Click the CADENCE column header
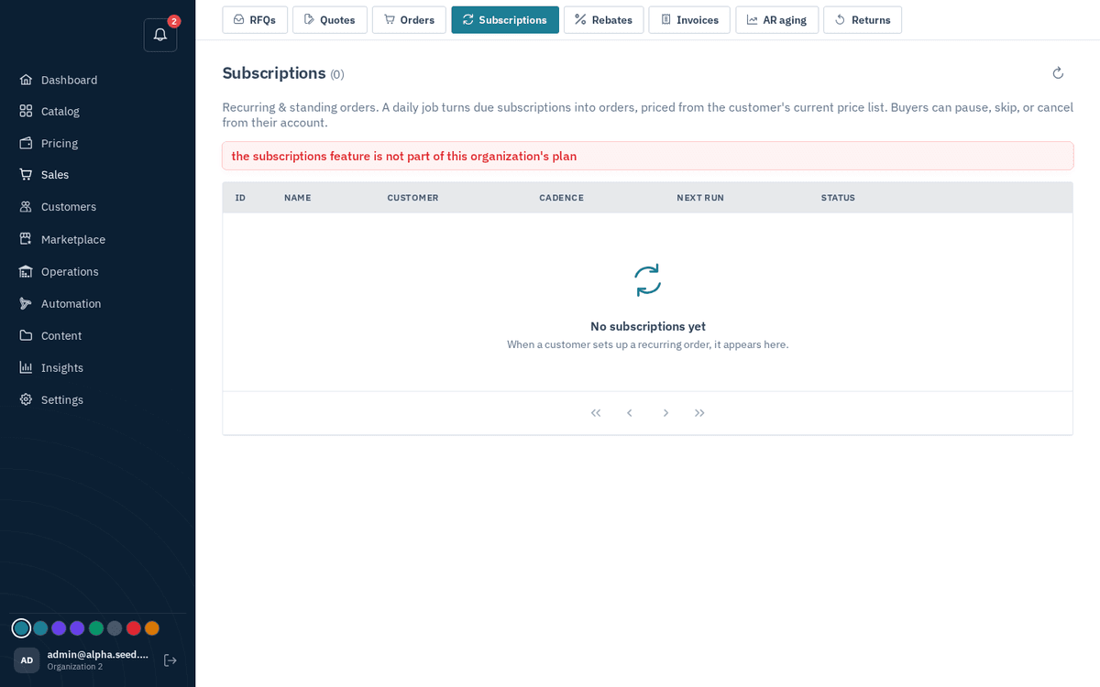 (x=561, y=198)
